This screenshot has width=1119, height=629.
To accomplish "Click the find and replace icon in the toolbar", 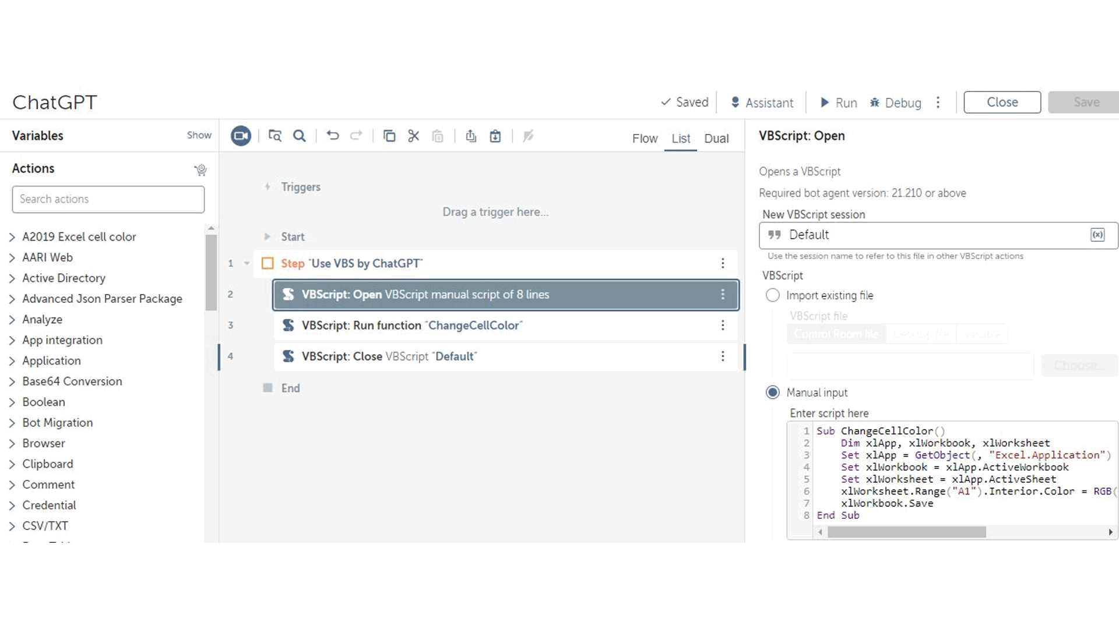I will 275,136.
